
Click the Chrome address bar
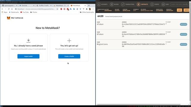click(x=36, y=9)
